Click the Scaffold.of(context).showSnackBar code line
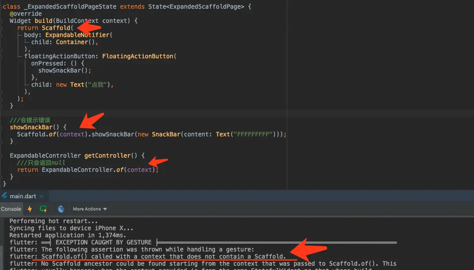Image resolution: width=474 pixels, height=270 pixels. (152, 134)
